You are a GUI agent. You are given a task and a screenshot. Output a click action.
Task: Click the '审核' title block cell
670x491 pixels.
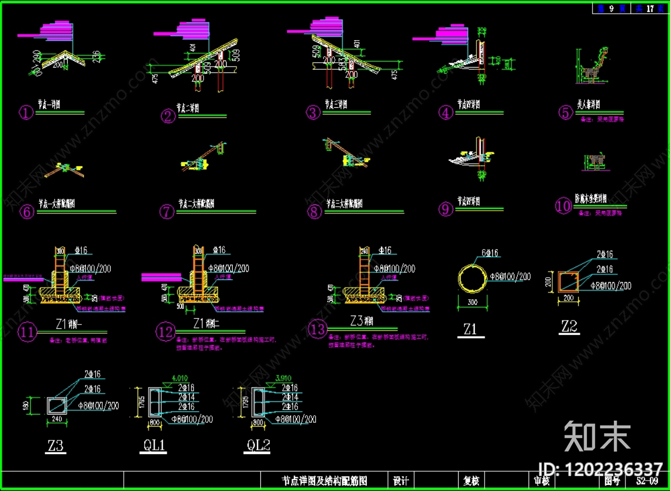point(541,481)
